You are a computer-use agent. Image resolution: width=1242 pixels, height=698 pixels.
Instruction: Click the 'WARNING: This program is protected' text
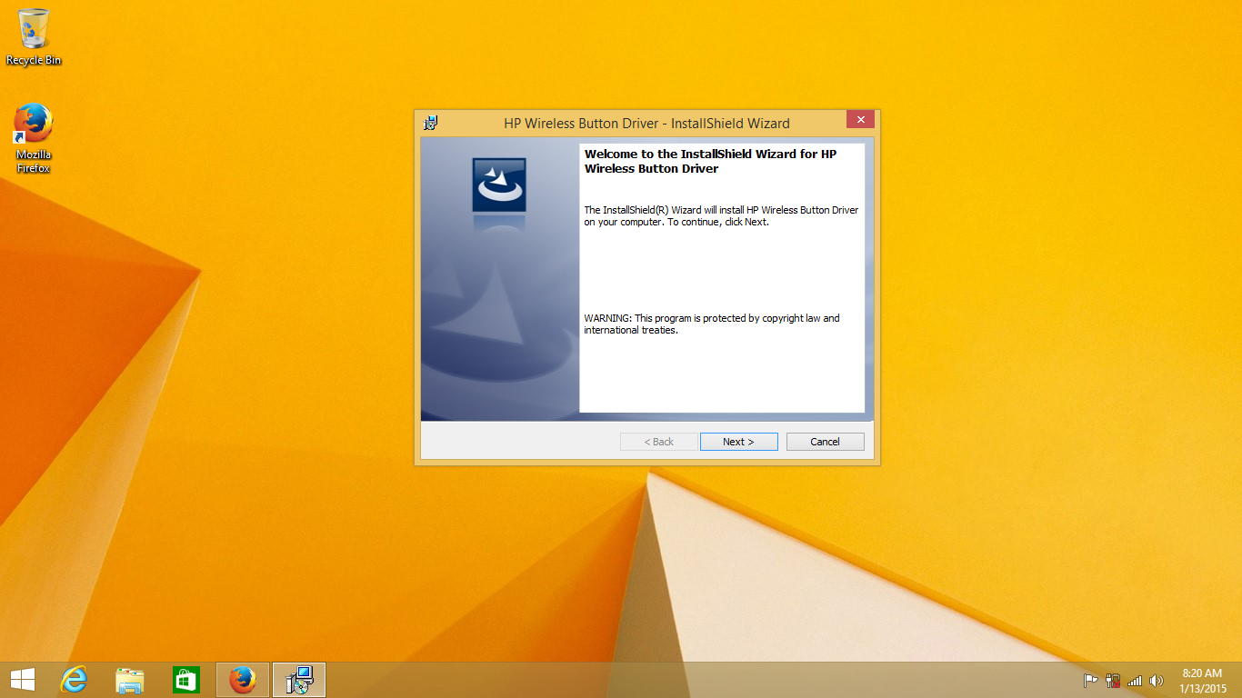point(712,324)
